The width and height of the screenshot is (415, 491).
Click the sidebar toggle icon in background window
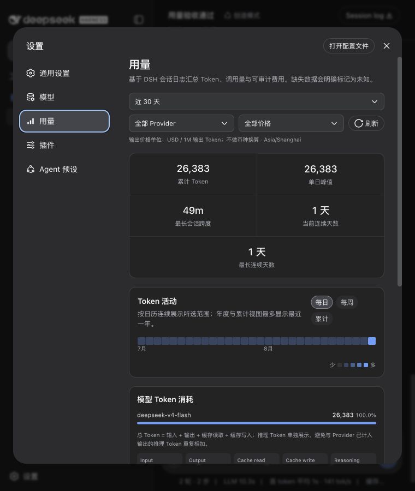[139, 20]
